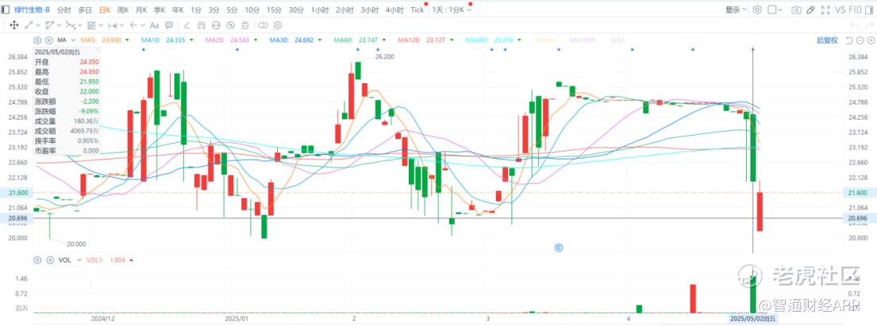
Task: Select the comment bubble note tool
Action: pos(169,25)
